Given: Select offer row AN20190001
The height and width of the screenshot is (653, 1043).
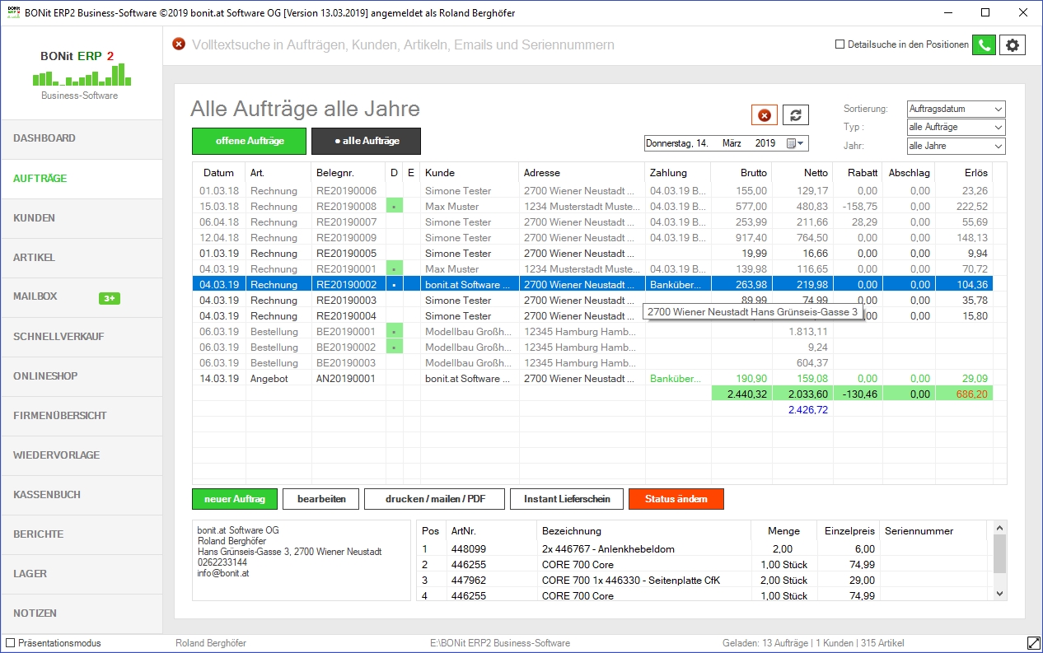Looking at the screenshot, I should click(x=593, y=379).
